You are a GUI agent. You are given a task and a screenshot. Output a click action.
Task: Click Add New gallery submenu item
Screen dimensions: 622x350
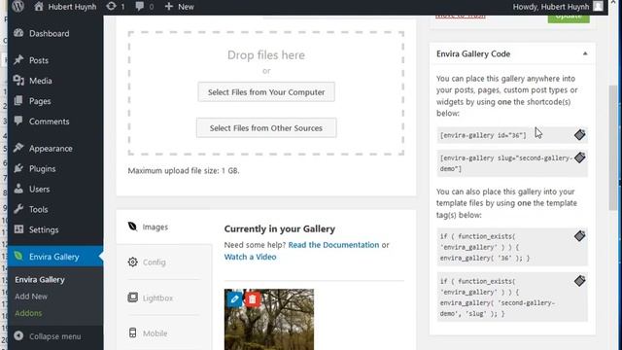[x=31, y=297]
